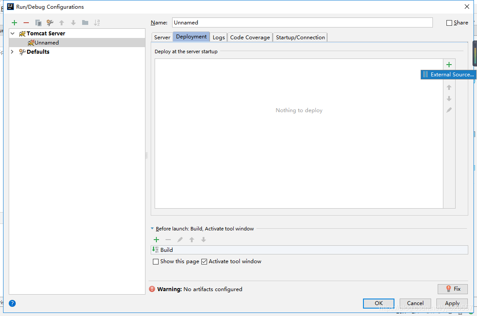477x316 pixels.
Task: Open the Logs tab
Action: click(219, 38)
